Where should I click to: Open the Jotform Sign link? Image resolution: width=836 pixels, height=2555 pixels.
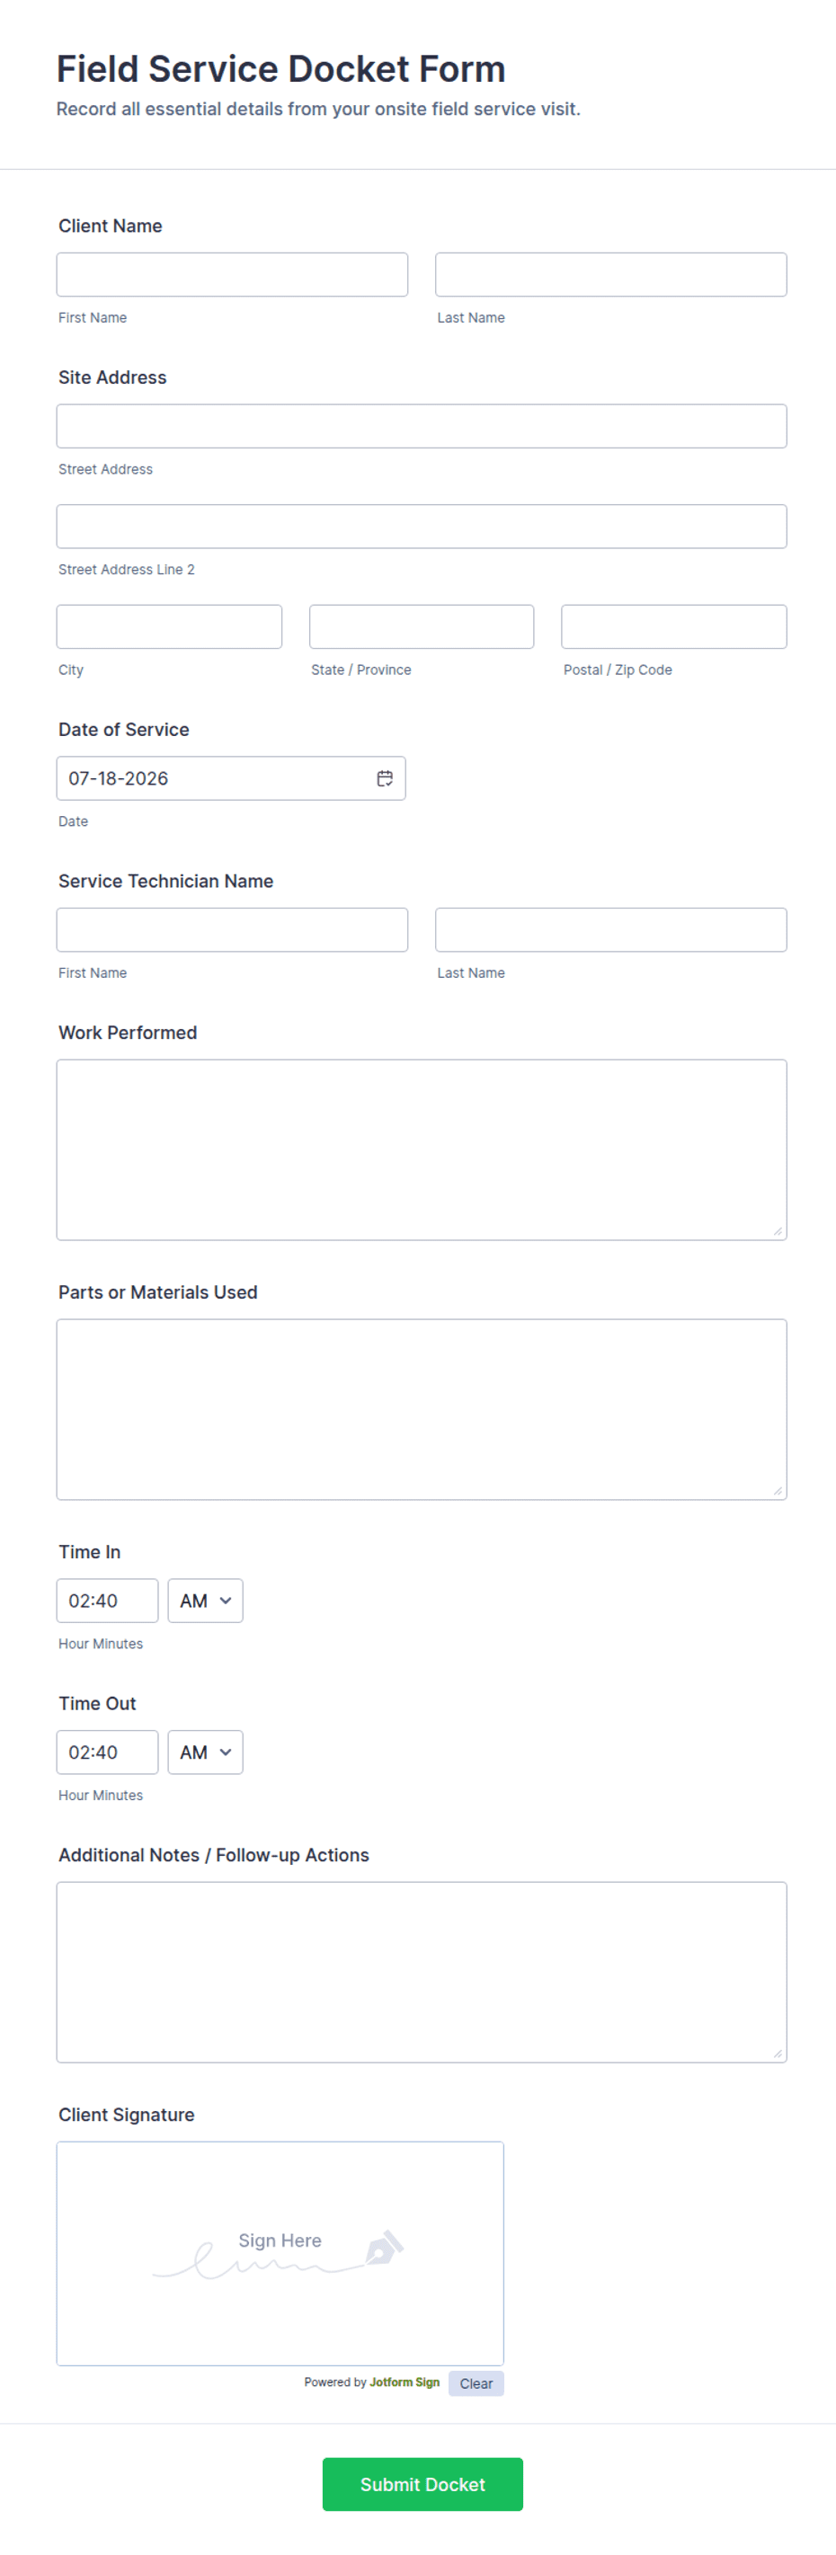405,2382
